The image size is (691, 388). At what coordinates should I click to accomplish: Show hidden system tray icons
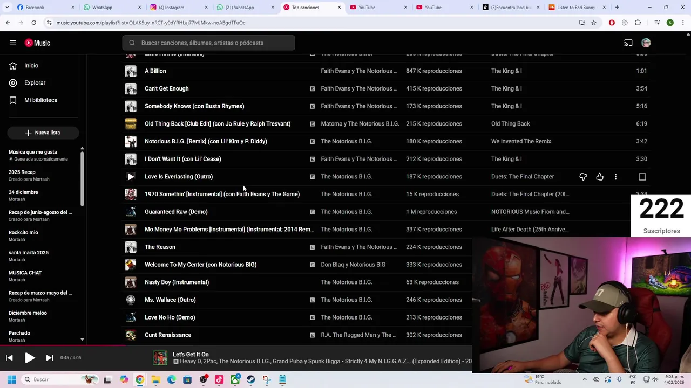(x=585, y=379)
